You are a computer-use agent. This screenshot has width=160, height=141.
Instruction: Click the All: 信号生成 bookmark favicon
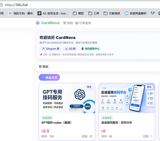[39, 13]
